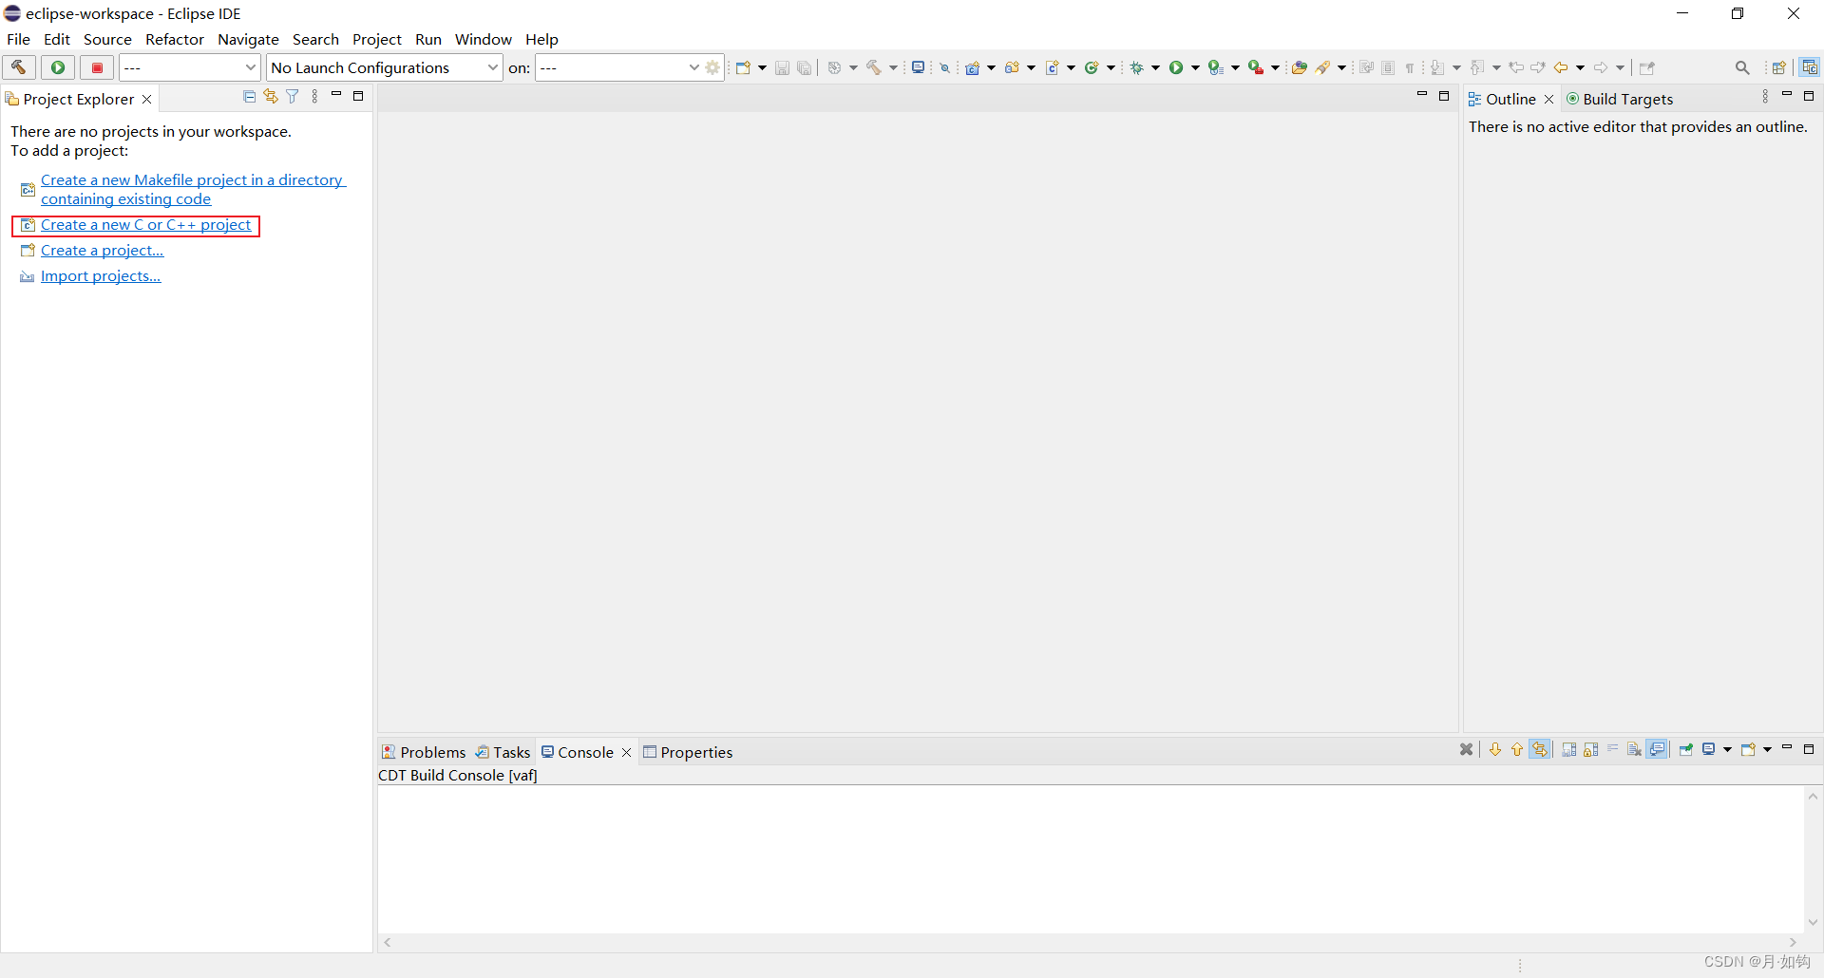Viewport: 1824px width, 978px height.
Task: Save all editors with Save All icon
Action: pos(805,67)
